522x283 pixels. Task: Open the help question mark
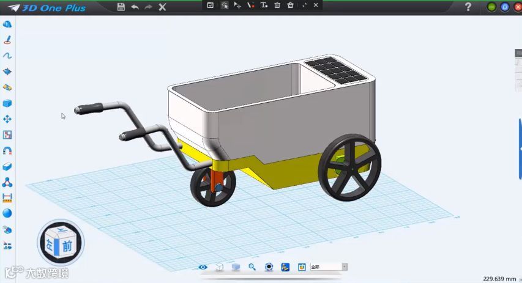pos(468,7)
